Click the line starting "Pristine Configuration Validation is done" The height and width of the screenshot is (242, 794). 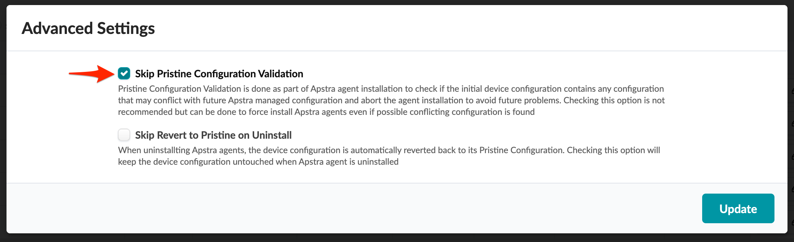coord(390,89)
